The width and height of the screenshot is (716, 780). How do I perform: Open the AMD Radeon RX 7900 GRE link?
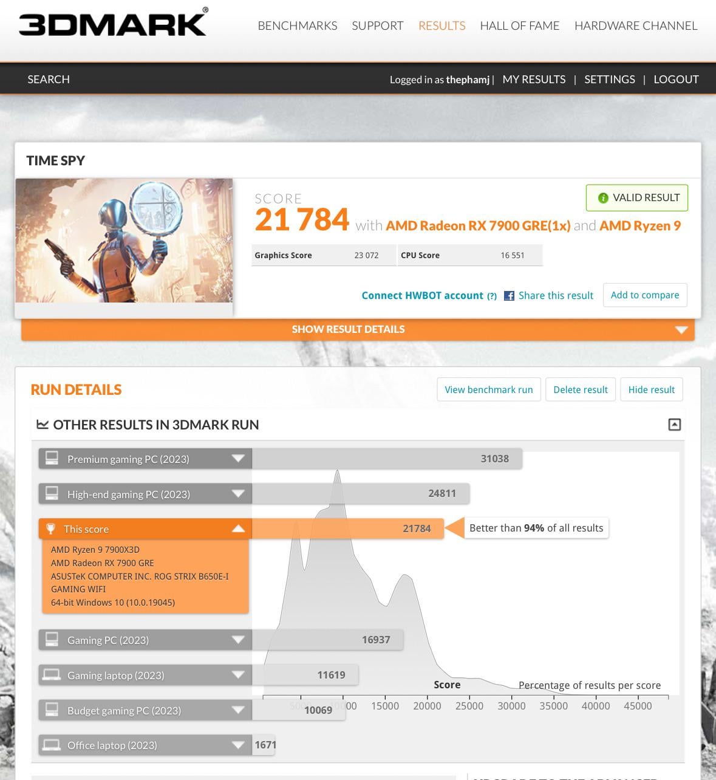478,226
